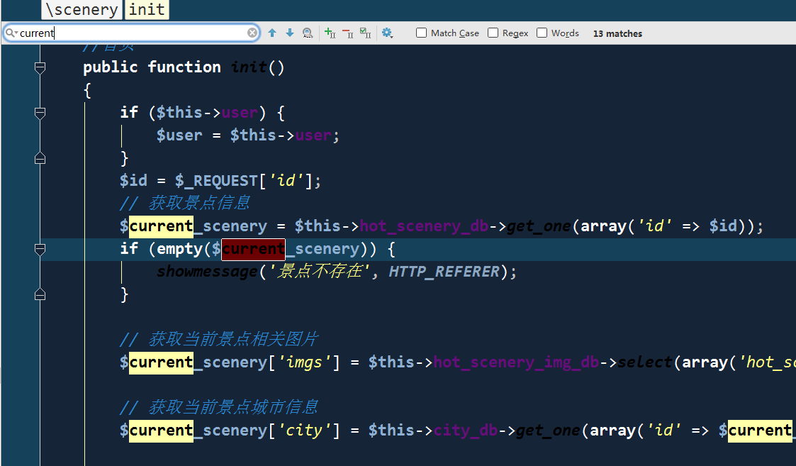Screen dimensions: 796x466
Task: Click the HTTP_REFERER constant
Action: [444, 272]
